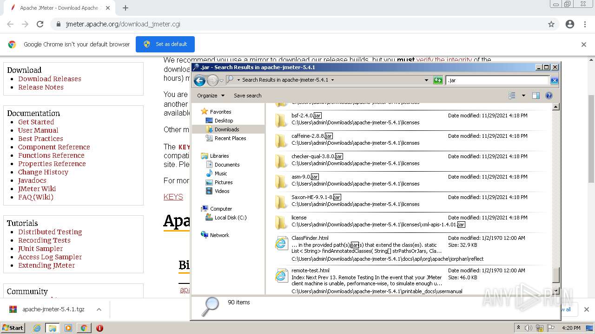This screenshot has height=334, width=595.
Task: Select the license folder result
Action: (409, 222)
